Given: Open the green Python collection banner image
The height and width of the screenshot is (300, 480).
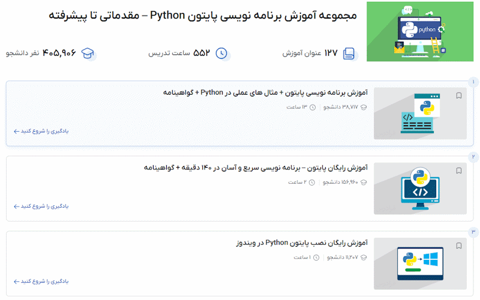Looking at the screenshot, I should (x=420, y=32).
